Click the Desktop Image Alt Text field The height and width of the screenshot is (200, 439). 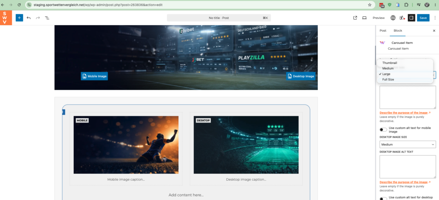(408, 167)
